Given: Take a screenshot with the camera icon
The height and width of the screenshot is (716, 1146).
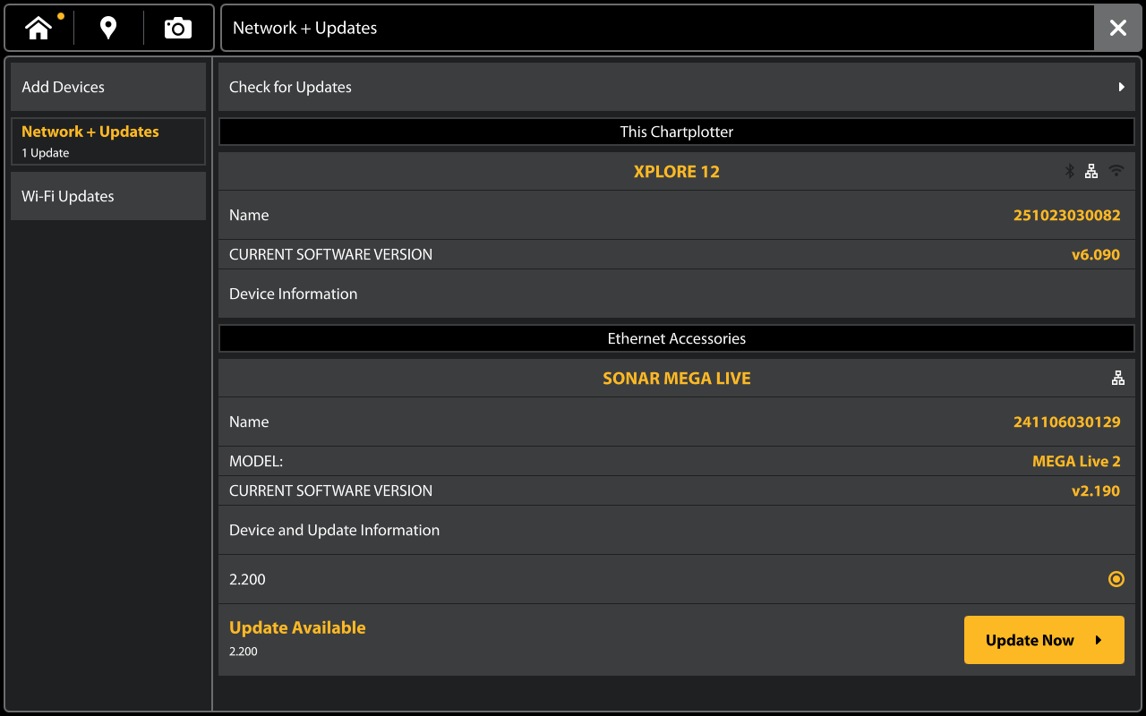Looking at the screenshot, I should [178, 29].
